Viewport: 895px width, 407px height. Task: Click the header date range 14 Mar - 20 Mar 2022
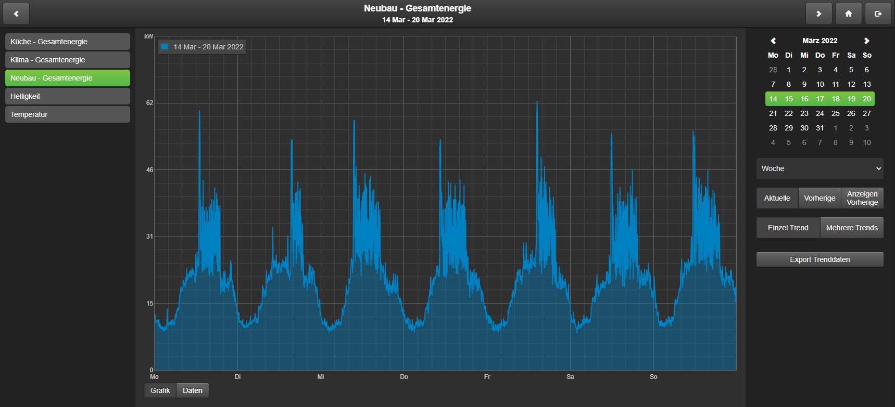tap(418, 20)
